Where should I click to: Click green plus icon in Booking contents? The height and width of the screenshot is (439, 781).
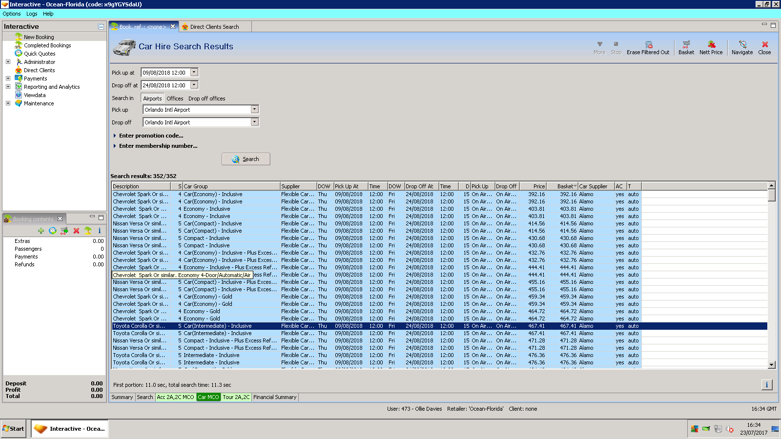[41, 231]
